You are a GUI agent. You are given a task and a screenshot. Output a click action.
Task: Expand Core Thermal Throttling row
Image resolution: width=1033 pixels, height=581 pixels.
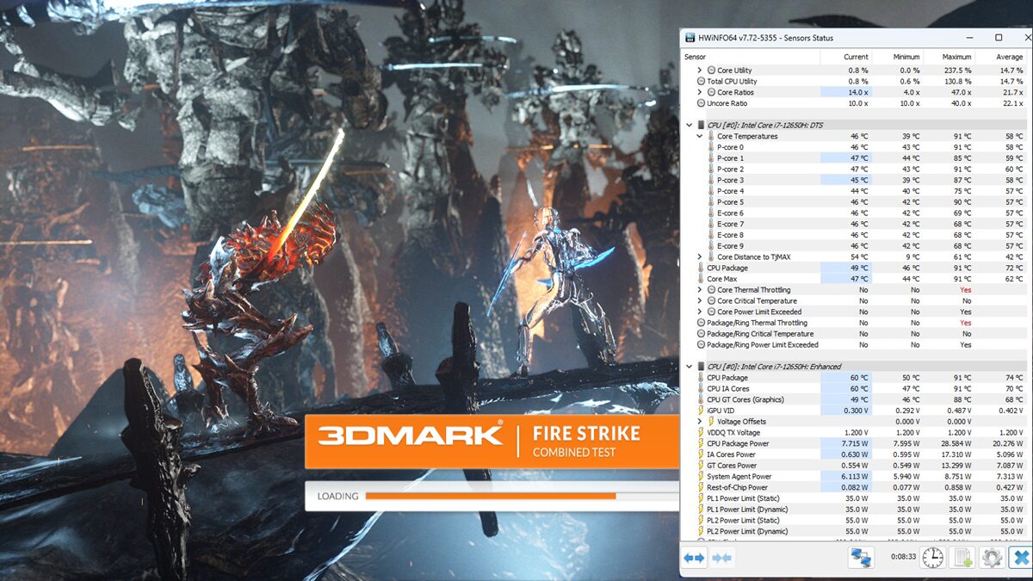point(700,290)
